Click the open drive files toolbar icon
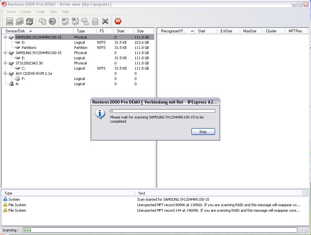Viewport: 311px width, 235px height. click(x=42, y=21)
